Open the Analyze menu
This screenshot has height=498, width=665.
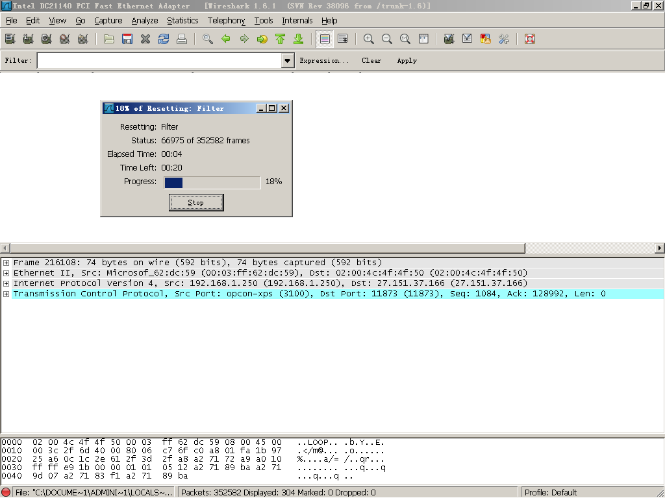tap(145, 20)
